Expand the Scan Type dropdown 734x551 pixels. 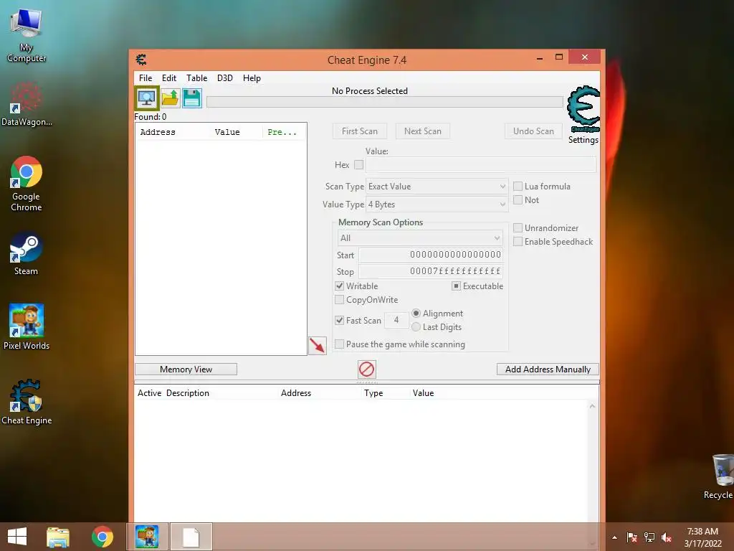pyautogui.click(x=437, y=187)
